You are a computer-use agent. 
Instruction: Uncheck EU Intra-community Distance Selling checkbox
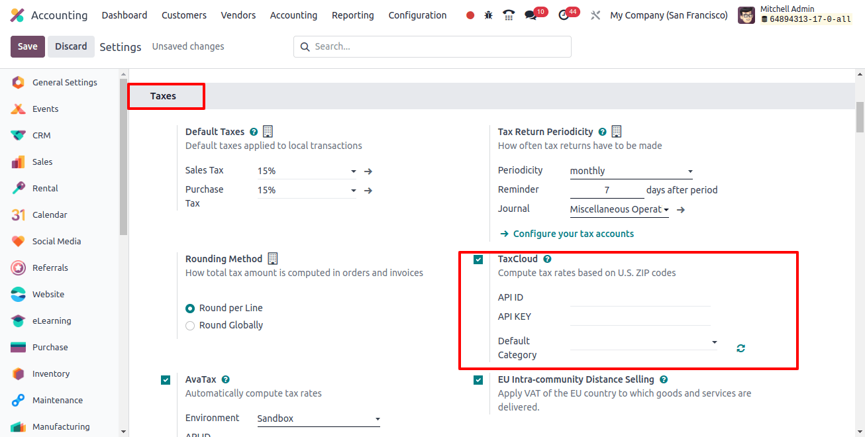(x=478, y=380)
